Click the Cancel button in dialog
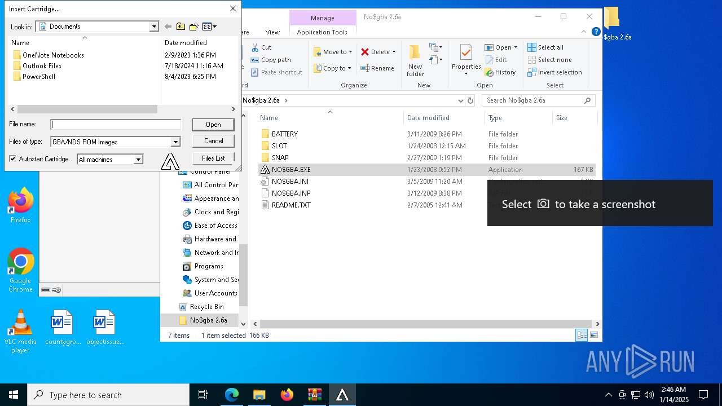The width and height of the screenshot is (722, 406). tap(213, 141)
